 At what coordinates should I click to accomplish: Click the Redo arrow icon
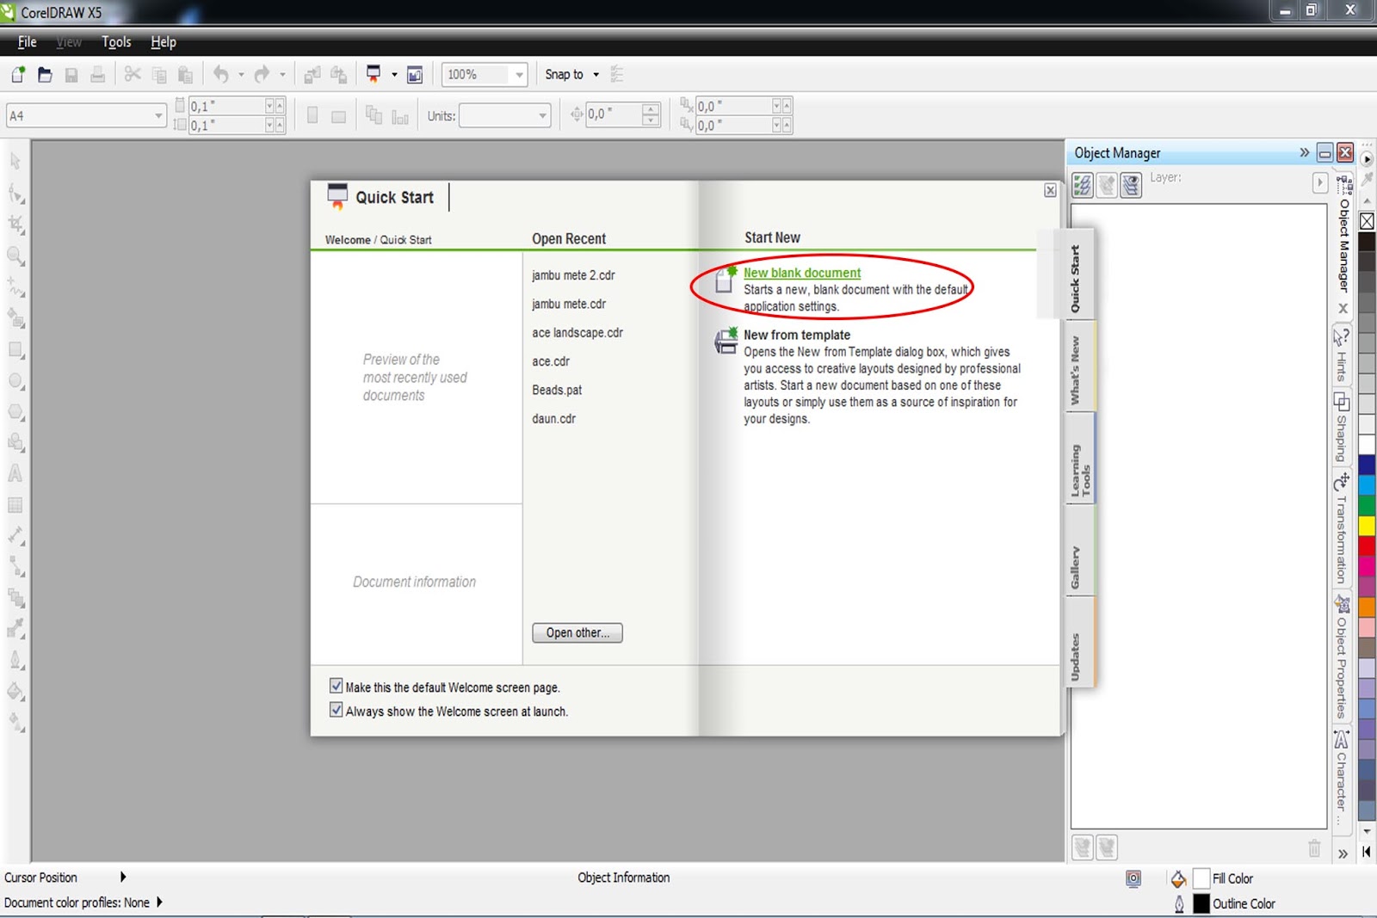point(262,75)
